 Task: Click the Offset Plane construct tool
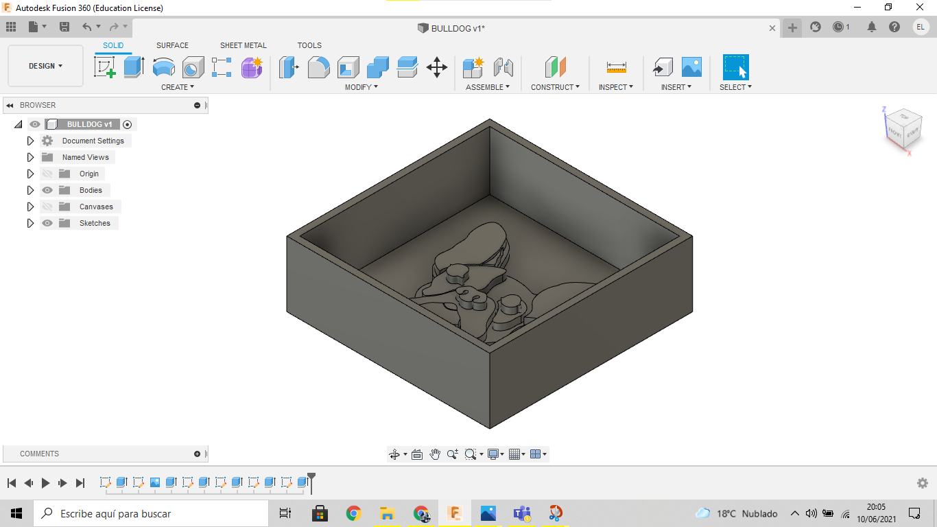pos(555,67)
